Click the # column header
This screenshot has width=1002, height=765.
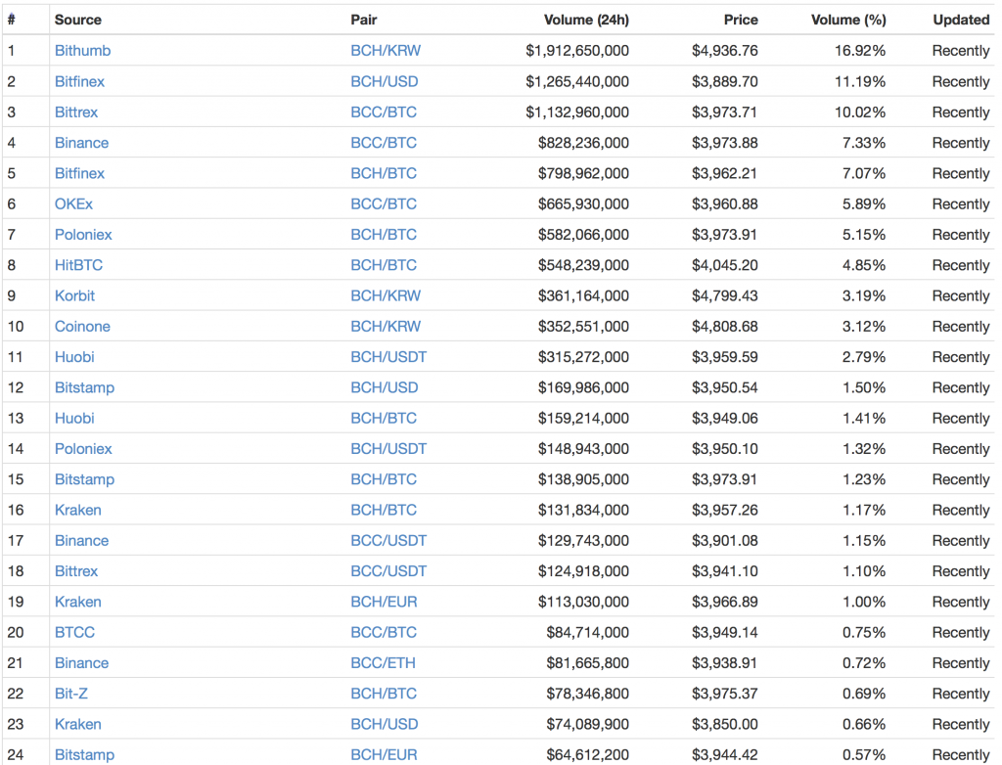[x=12, y=20]
